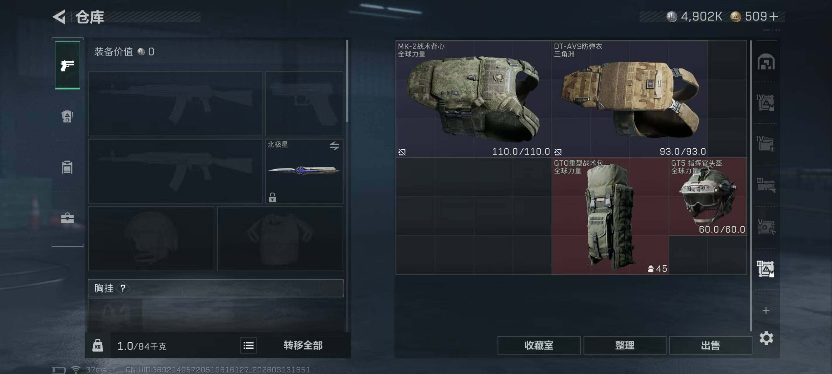Image resolution: width=832 pixels, height=374 pixels.
Task: Open the backpack tab in left sidebar
Action: click(67, 116)
